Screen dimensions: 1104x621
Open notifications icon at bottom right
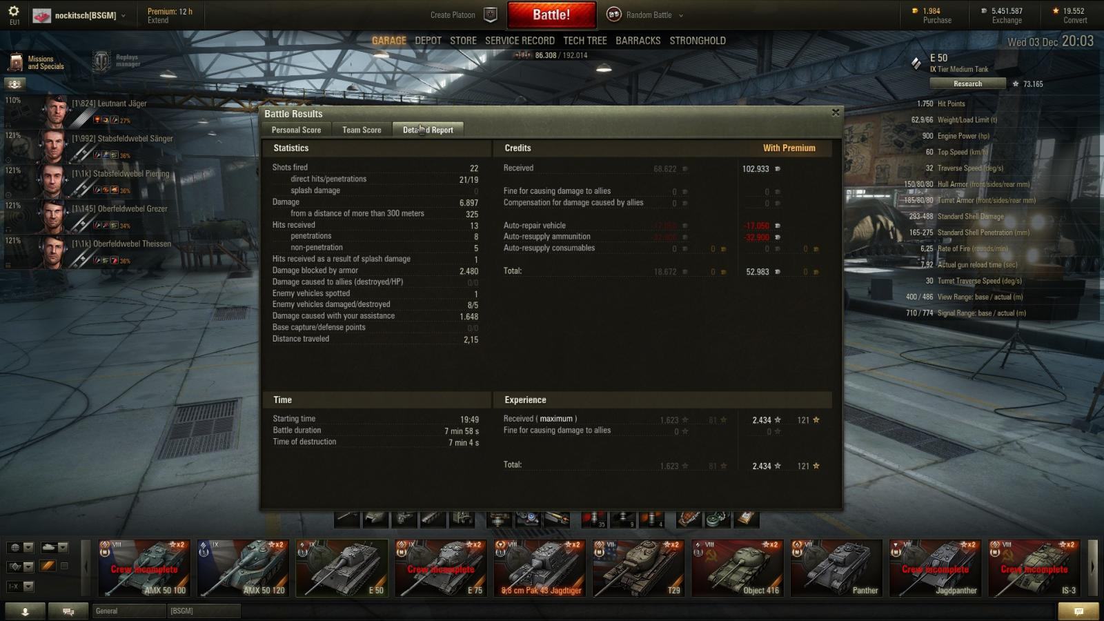pyautogui.click(x=1079, y=611)
